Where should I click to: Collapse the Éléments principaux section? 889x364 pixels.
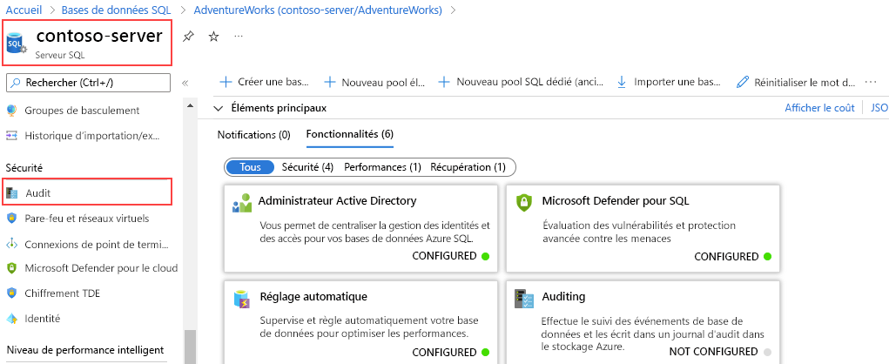(219, 108)
